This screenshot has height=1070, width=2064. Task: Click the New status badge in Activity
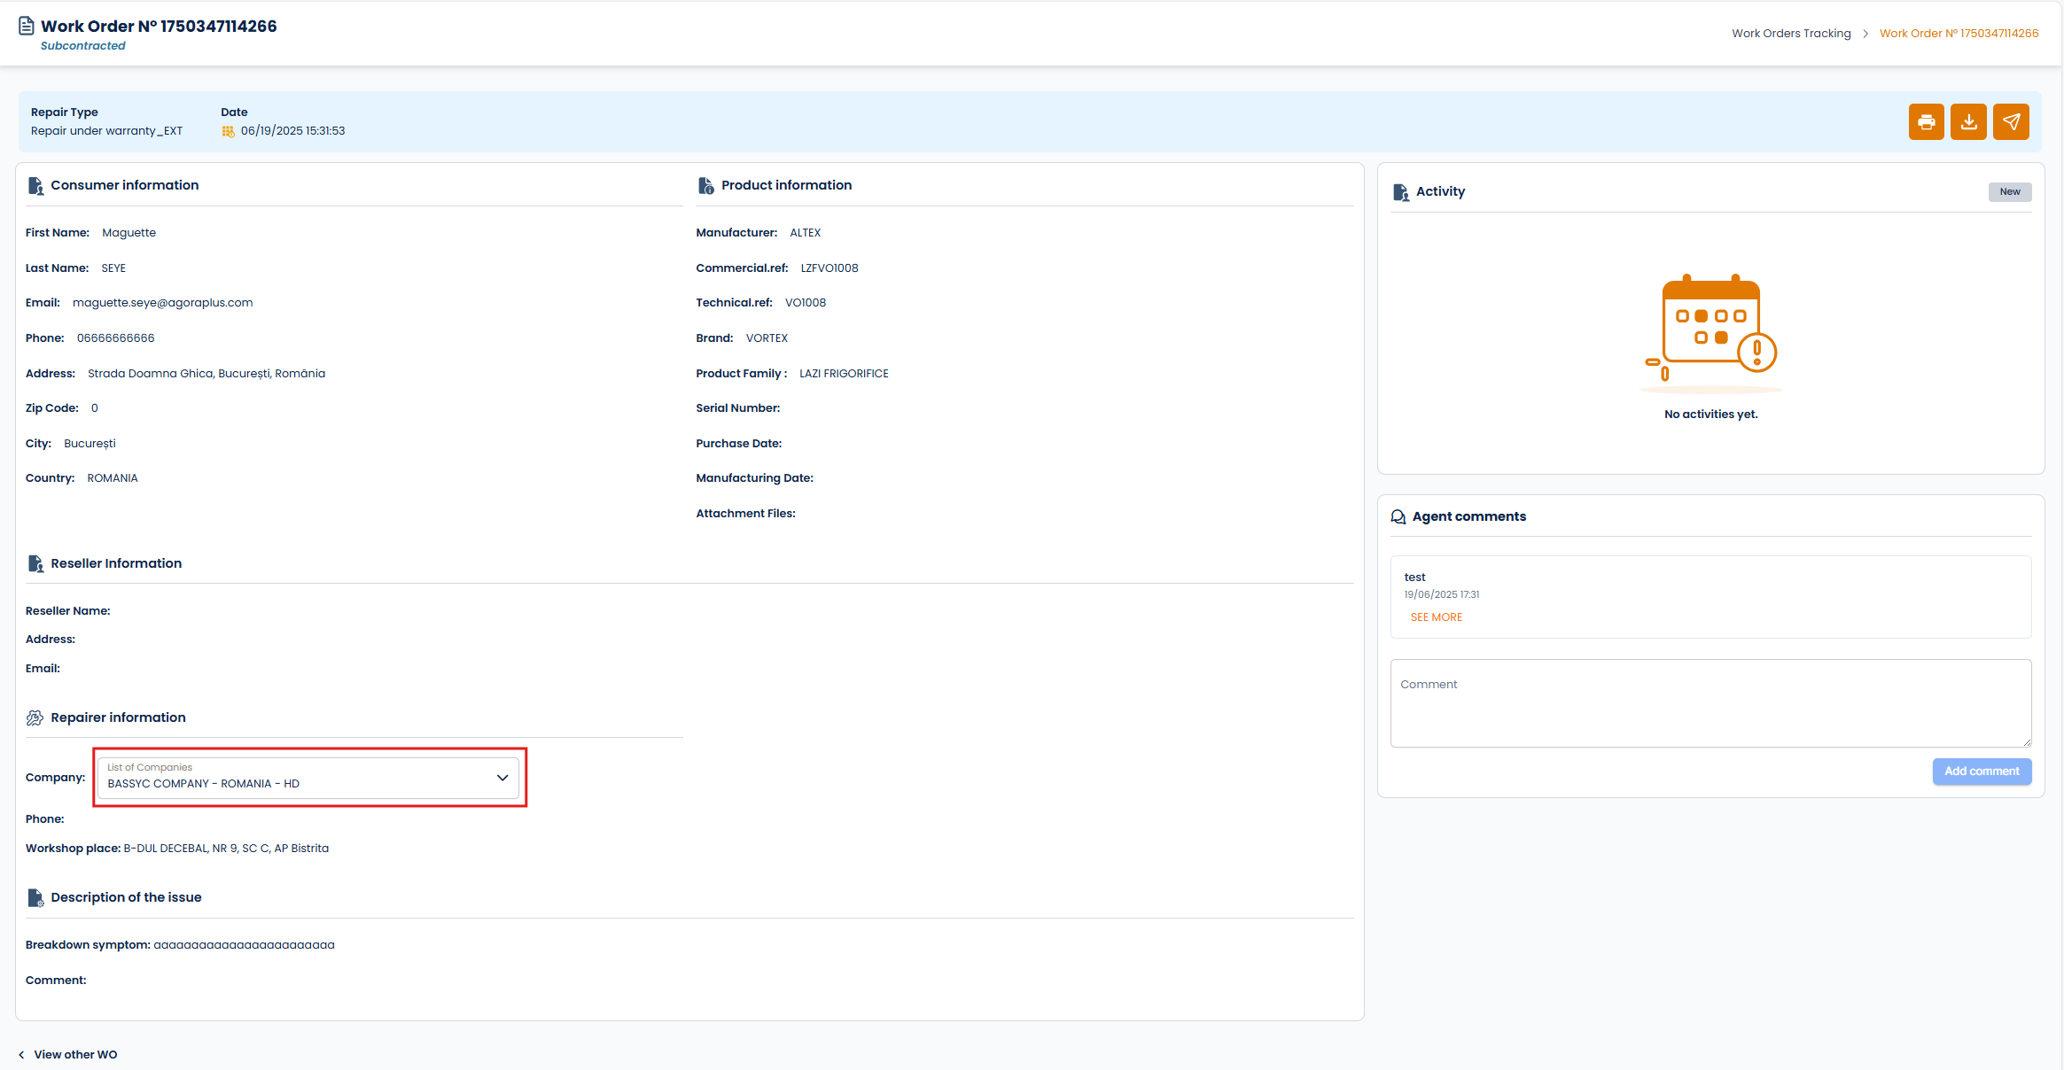(2009, 192)
